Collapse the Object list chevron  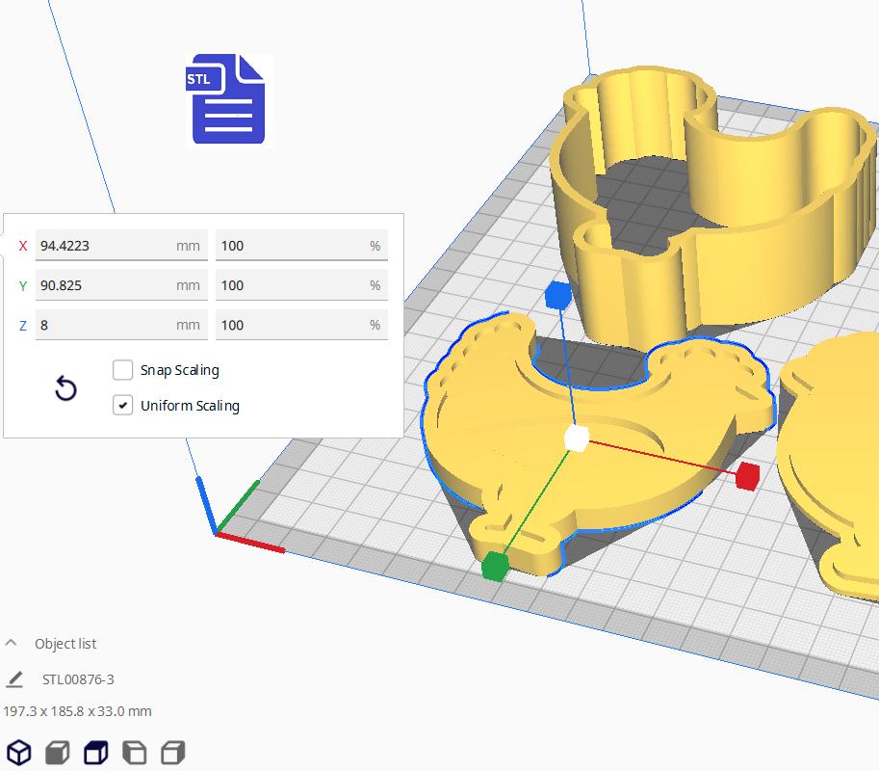click(12, 643)
